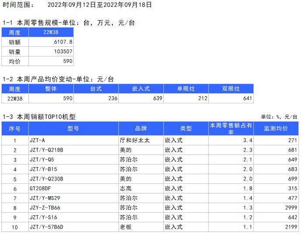Click the 类型 column header
This screenshot has height=235, width=301.
[186, 129]
